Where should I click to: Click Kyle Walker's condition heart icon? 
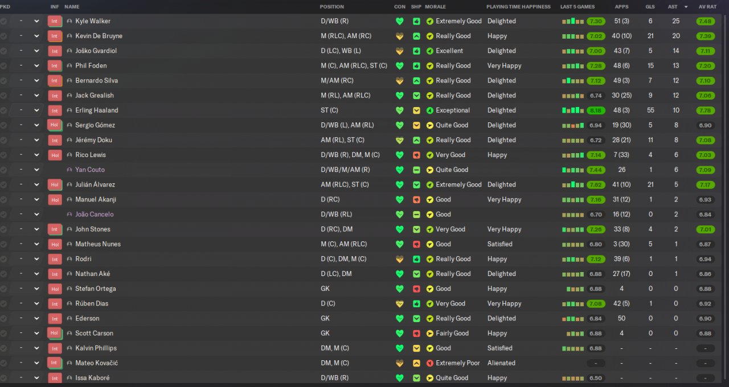400,21
